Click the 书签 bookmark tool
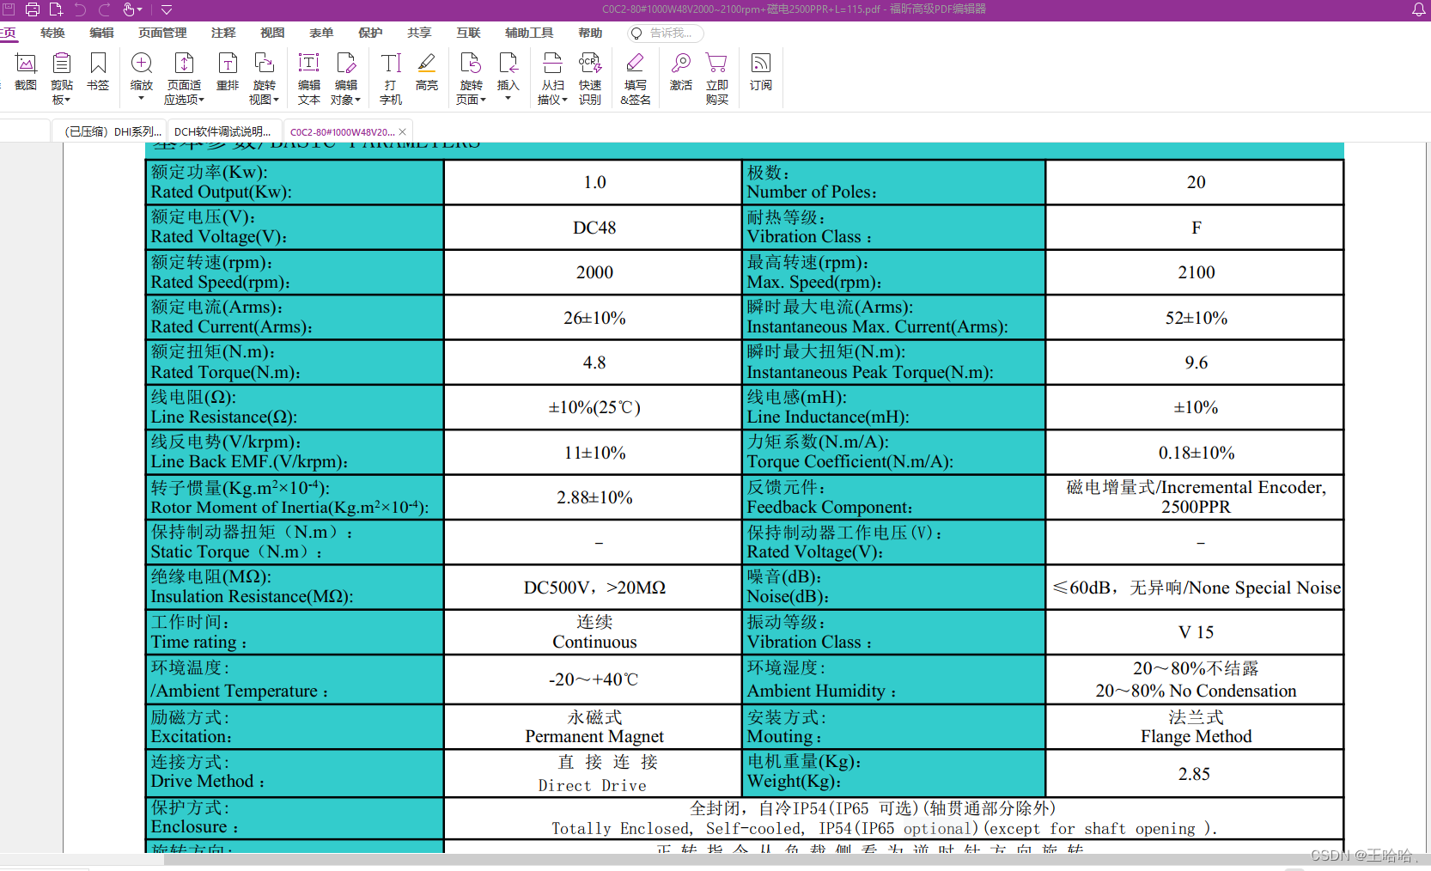This screenshot has width=1431, height=871. click(98, 72)
